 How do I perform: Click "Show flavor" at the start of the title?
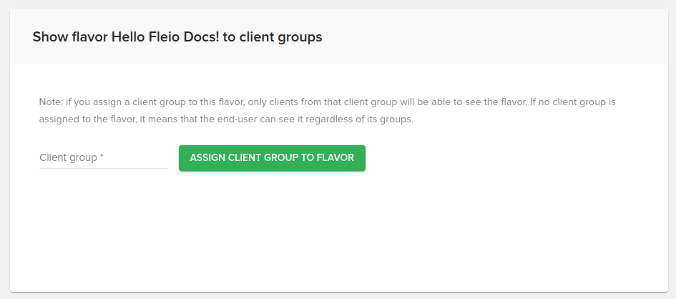coord(70,37)
